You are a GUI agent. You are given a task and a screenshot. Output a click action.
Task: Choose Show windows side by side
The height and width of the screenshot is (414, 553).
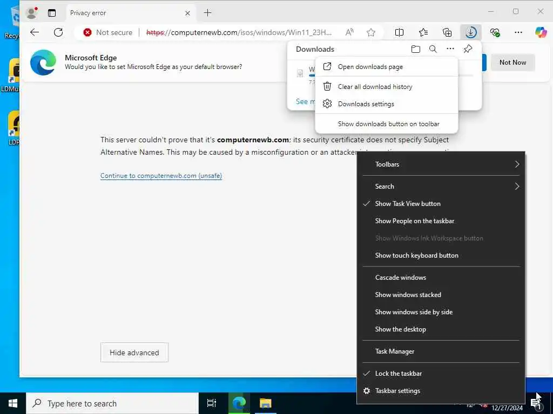441,312
